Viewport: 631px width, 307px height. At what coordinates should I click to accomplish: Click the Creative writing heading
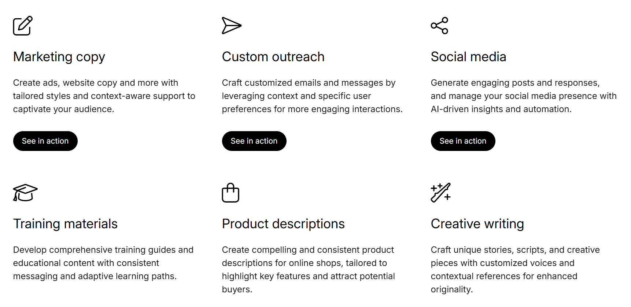pos(477,224)
